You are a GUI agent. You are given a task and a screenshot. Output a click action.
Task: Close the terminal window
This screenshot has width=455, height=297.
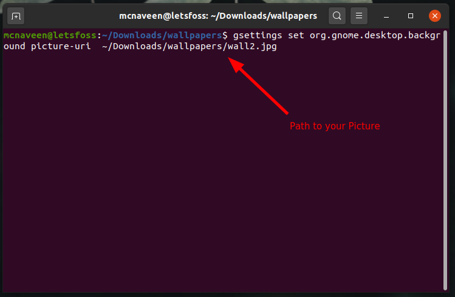point(435,16)
